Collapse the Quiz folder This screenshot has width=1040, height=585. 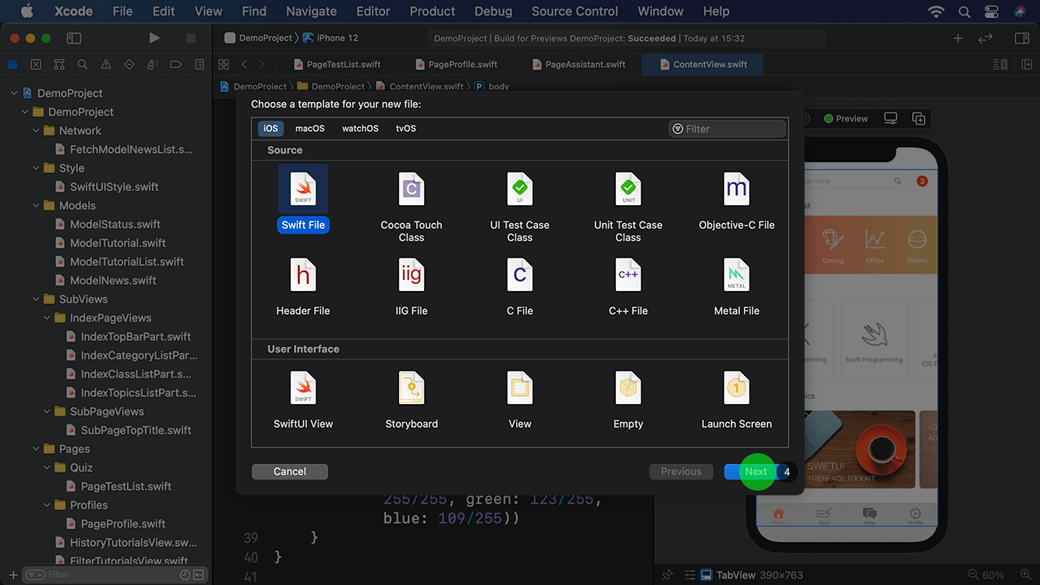click(46, 467)
